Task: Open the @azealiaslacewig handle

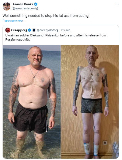Action: (x=25, y=8)
